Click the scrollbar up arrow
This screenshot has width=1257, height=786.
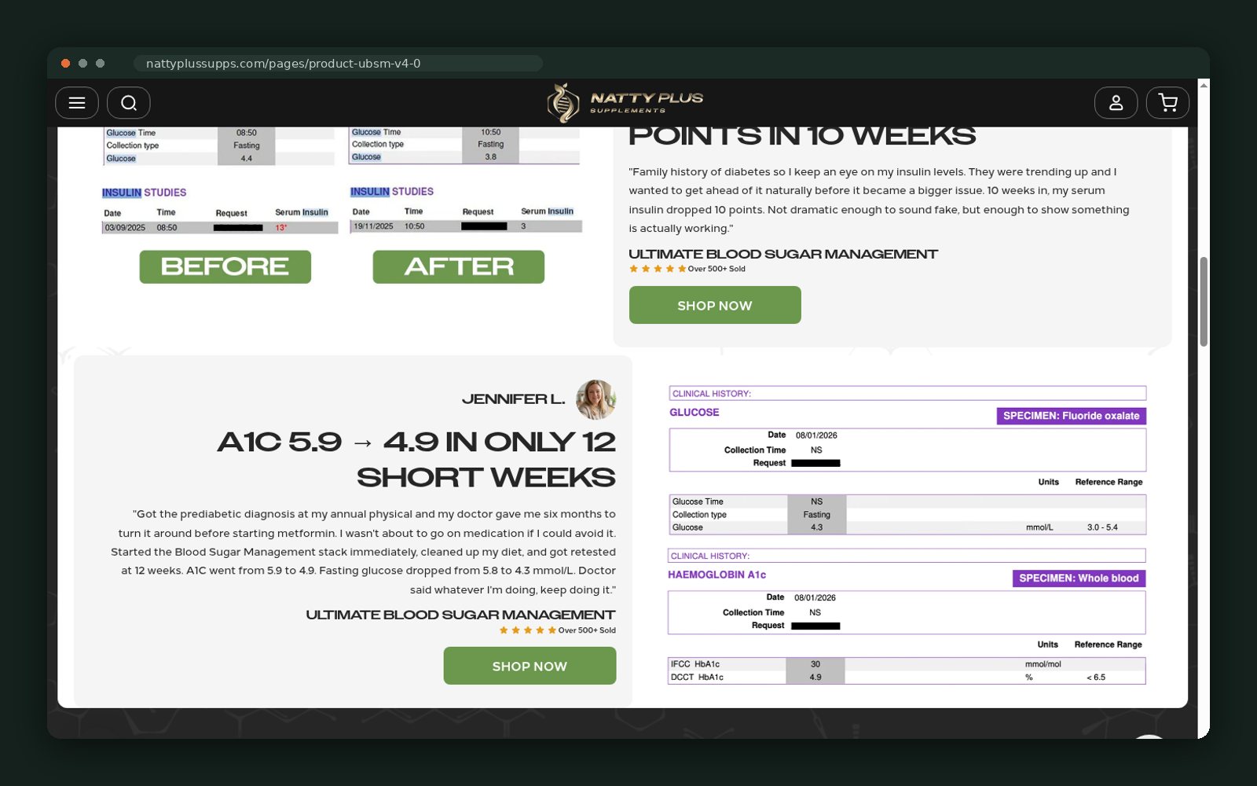coord(1204,85)
